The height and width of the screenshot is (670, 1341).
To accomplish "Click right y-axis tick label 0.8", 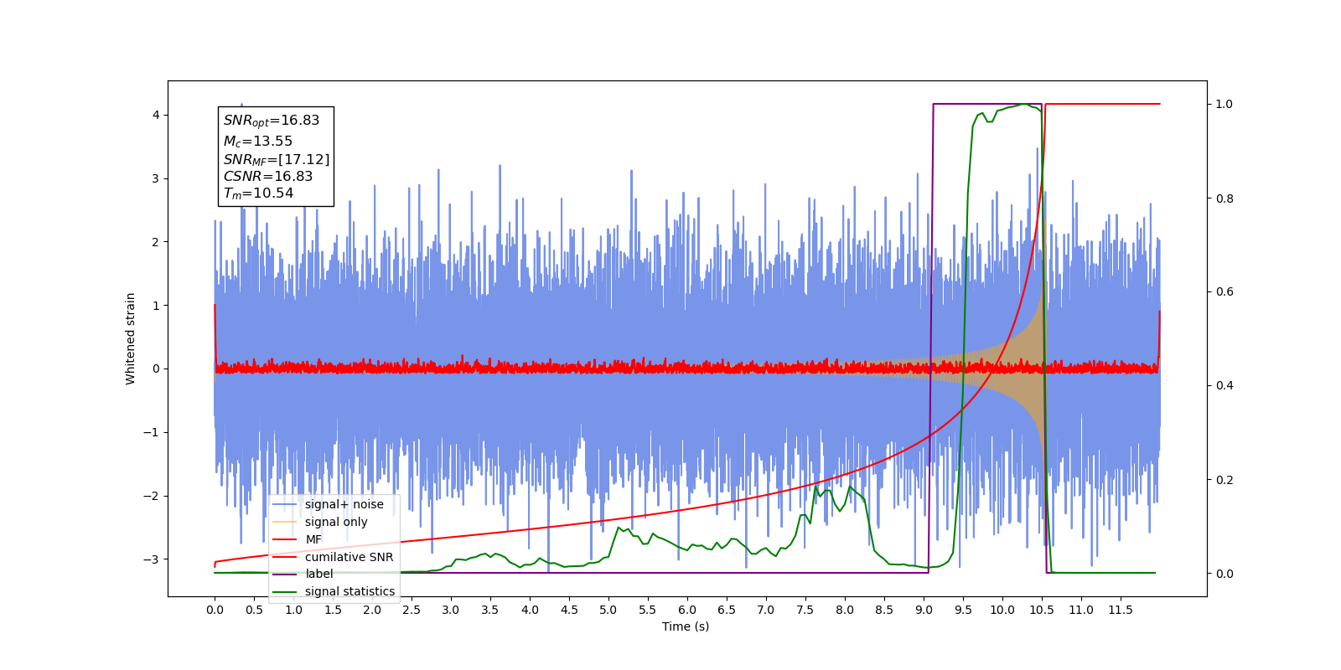I will (1225, 198).
